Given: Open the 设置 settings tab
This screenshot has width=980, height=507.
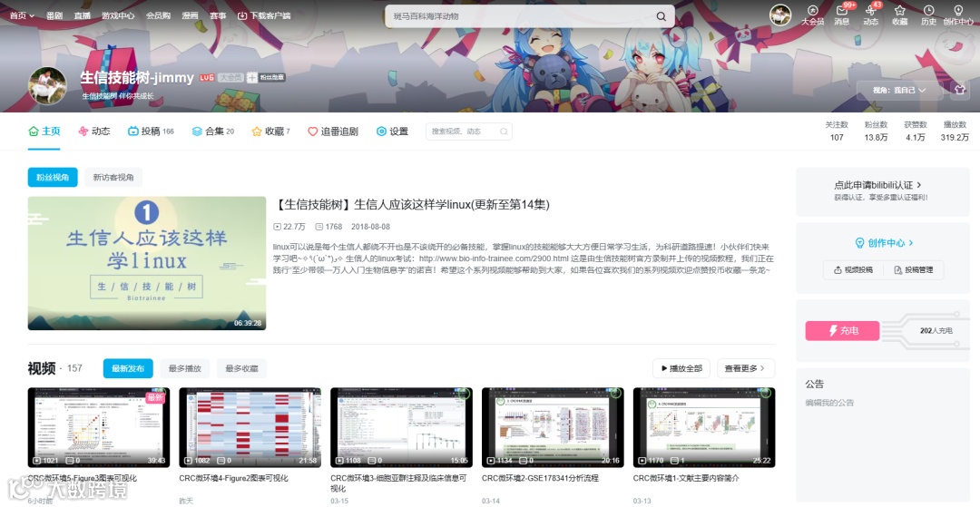Looking at the screenshot, I should click(x=392, y=132).
